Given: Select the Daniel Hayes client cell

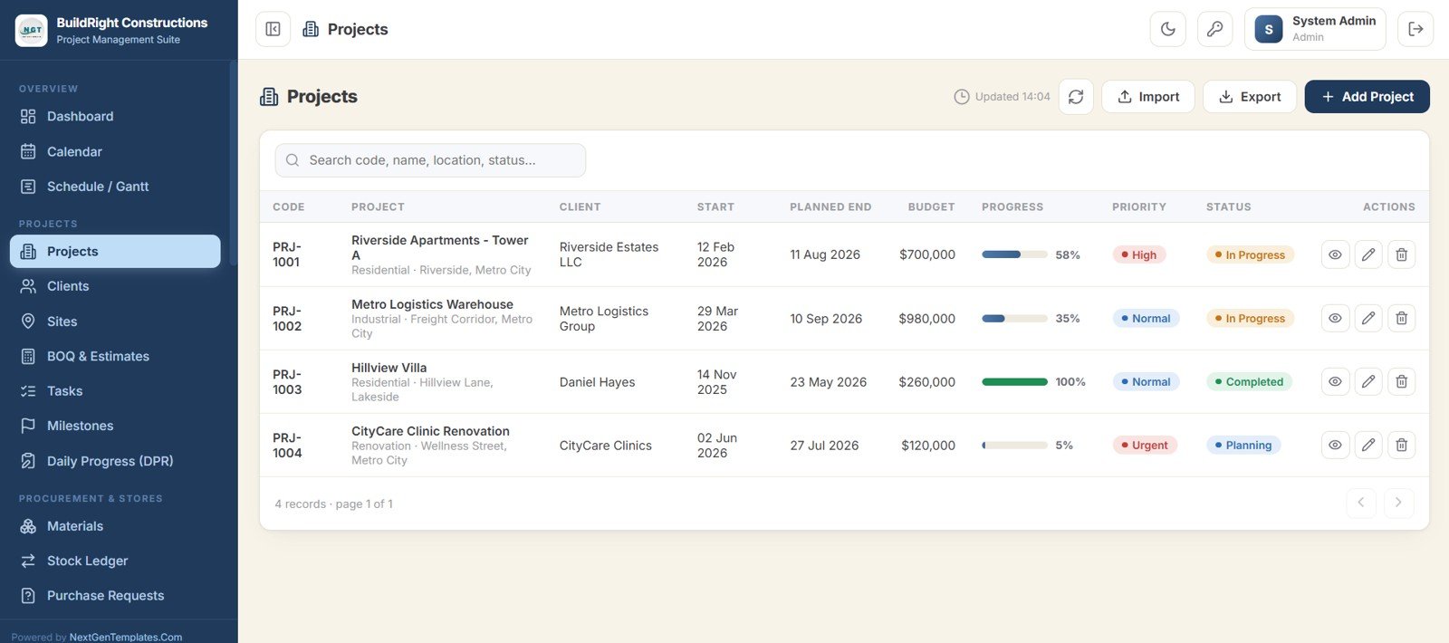Looking at the screenshot, I should click(x=598, y=382).
